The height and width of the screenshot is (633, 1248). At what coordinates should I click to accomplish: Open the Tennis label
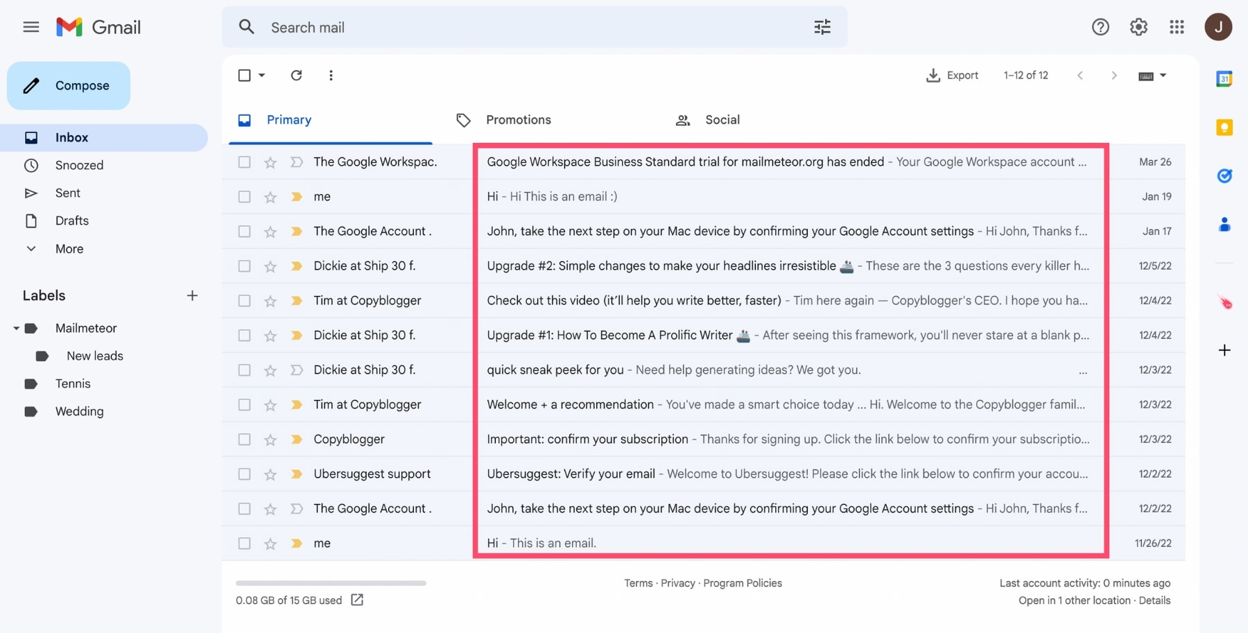tap(73, 383)
